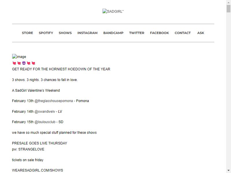Open the ASK nav link
This screenshot has height=173, width=231.
201,33
